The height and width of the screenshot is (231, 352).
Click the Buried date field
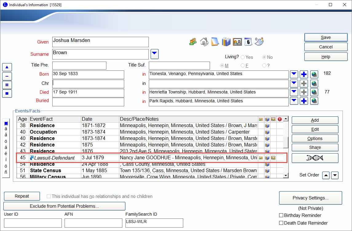(88, 102)
